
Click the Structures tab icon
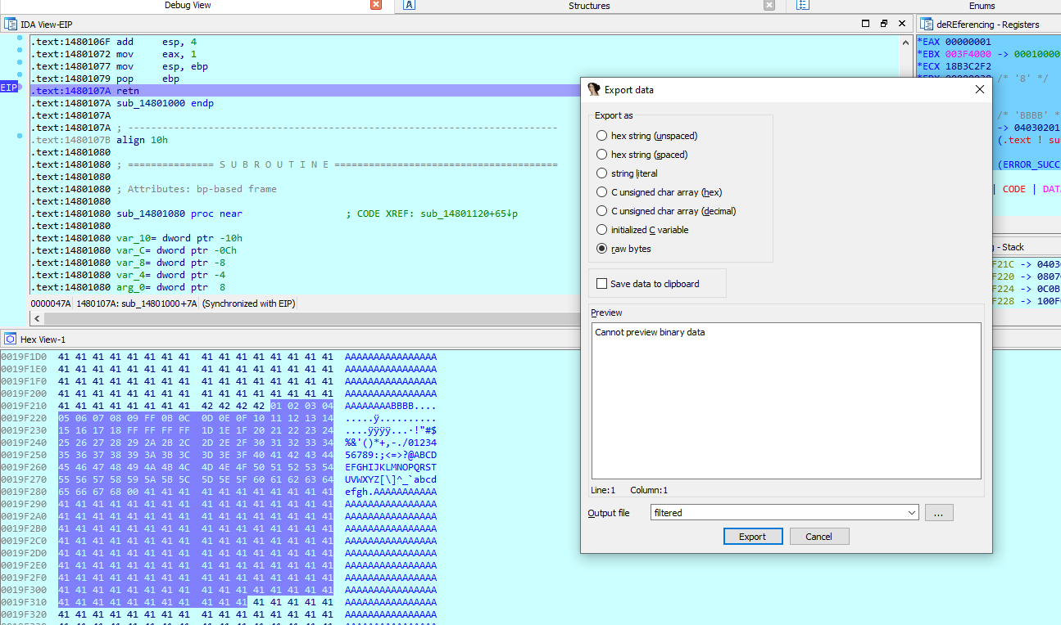click(409, 5)
